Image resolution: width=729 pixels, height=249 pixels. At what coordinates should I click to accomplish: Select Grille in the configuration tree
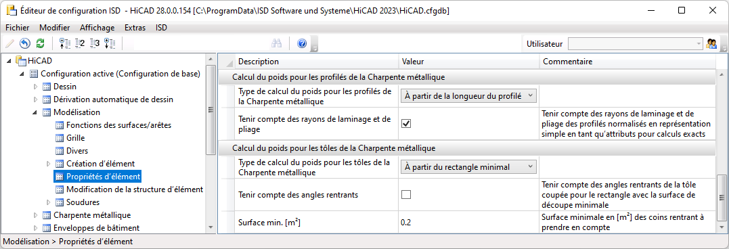coord(75,138)
